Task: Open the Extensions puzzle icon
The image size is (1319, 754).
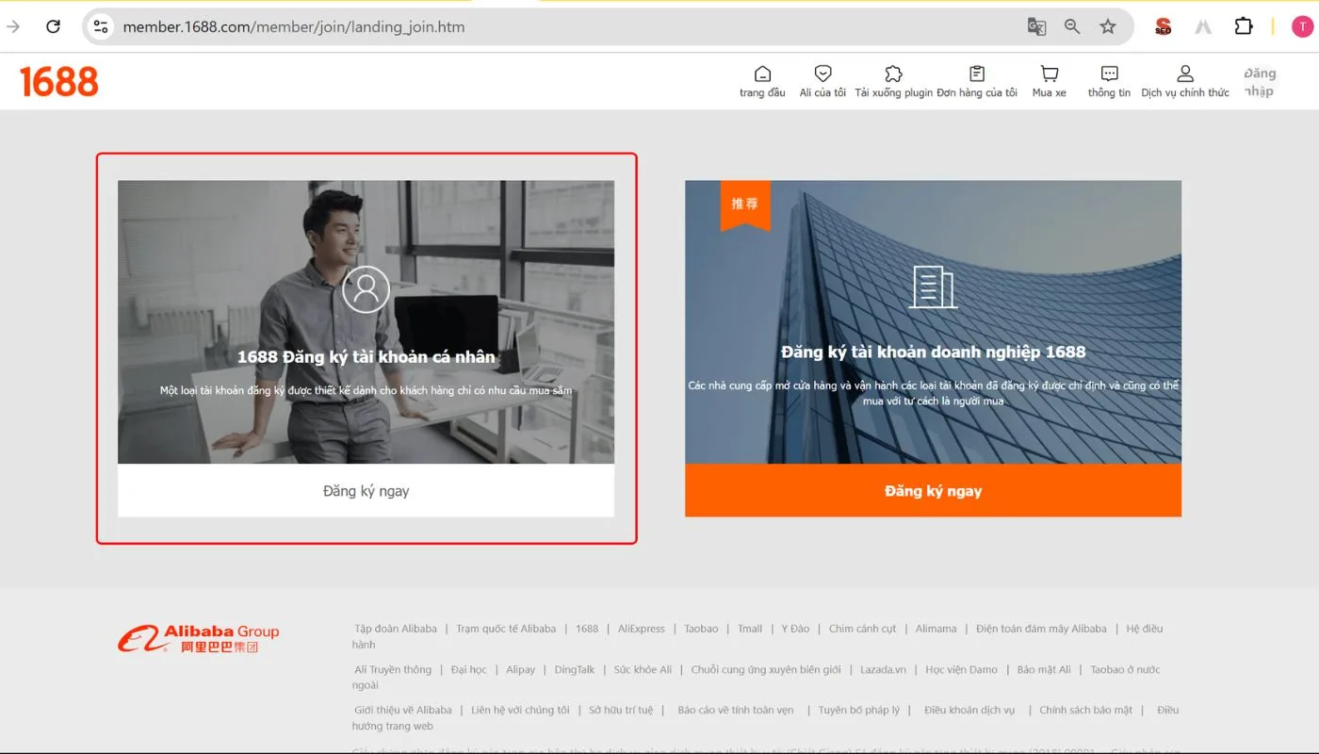Action: tap(1244, 26)
